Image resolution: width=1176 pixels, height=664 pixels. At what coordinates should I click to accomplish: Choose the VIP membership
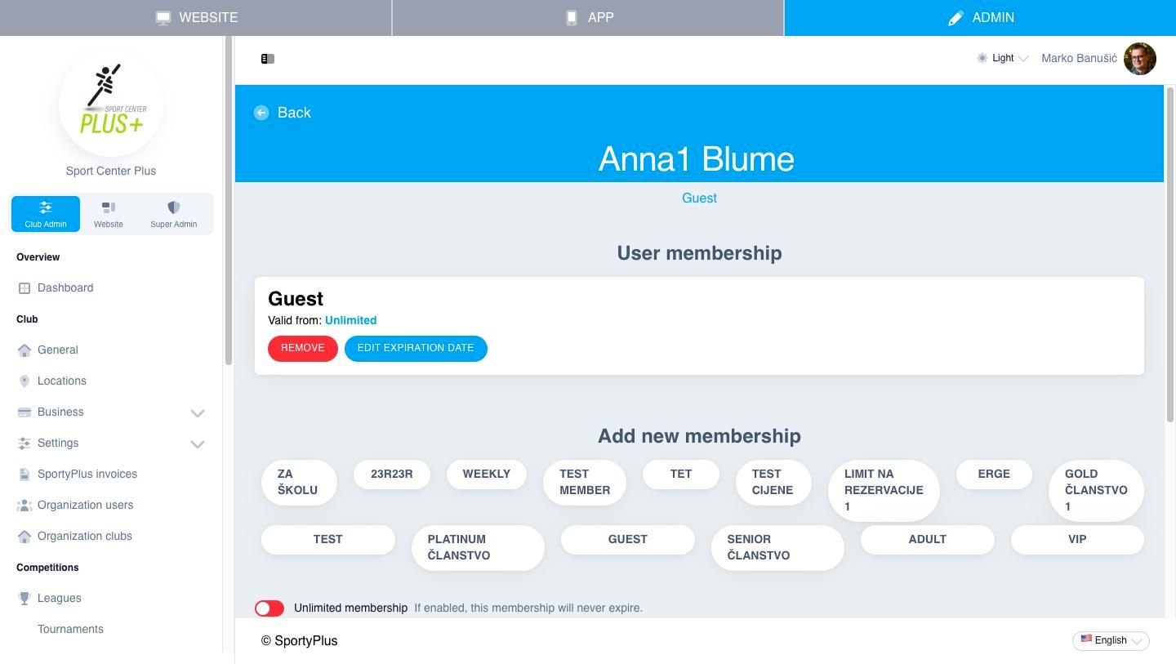(x=1077, y=540)
